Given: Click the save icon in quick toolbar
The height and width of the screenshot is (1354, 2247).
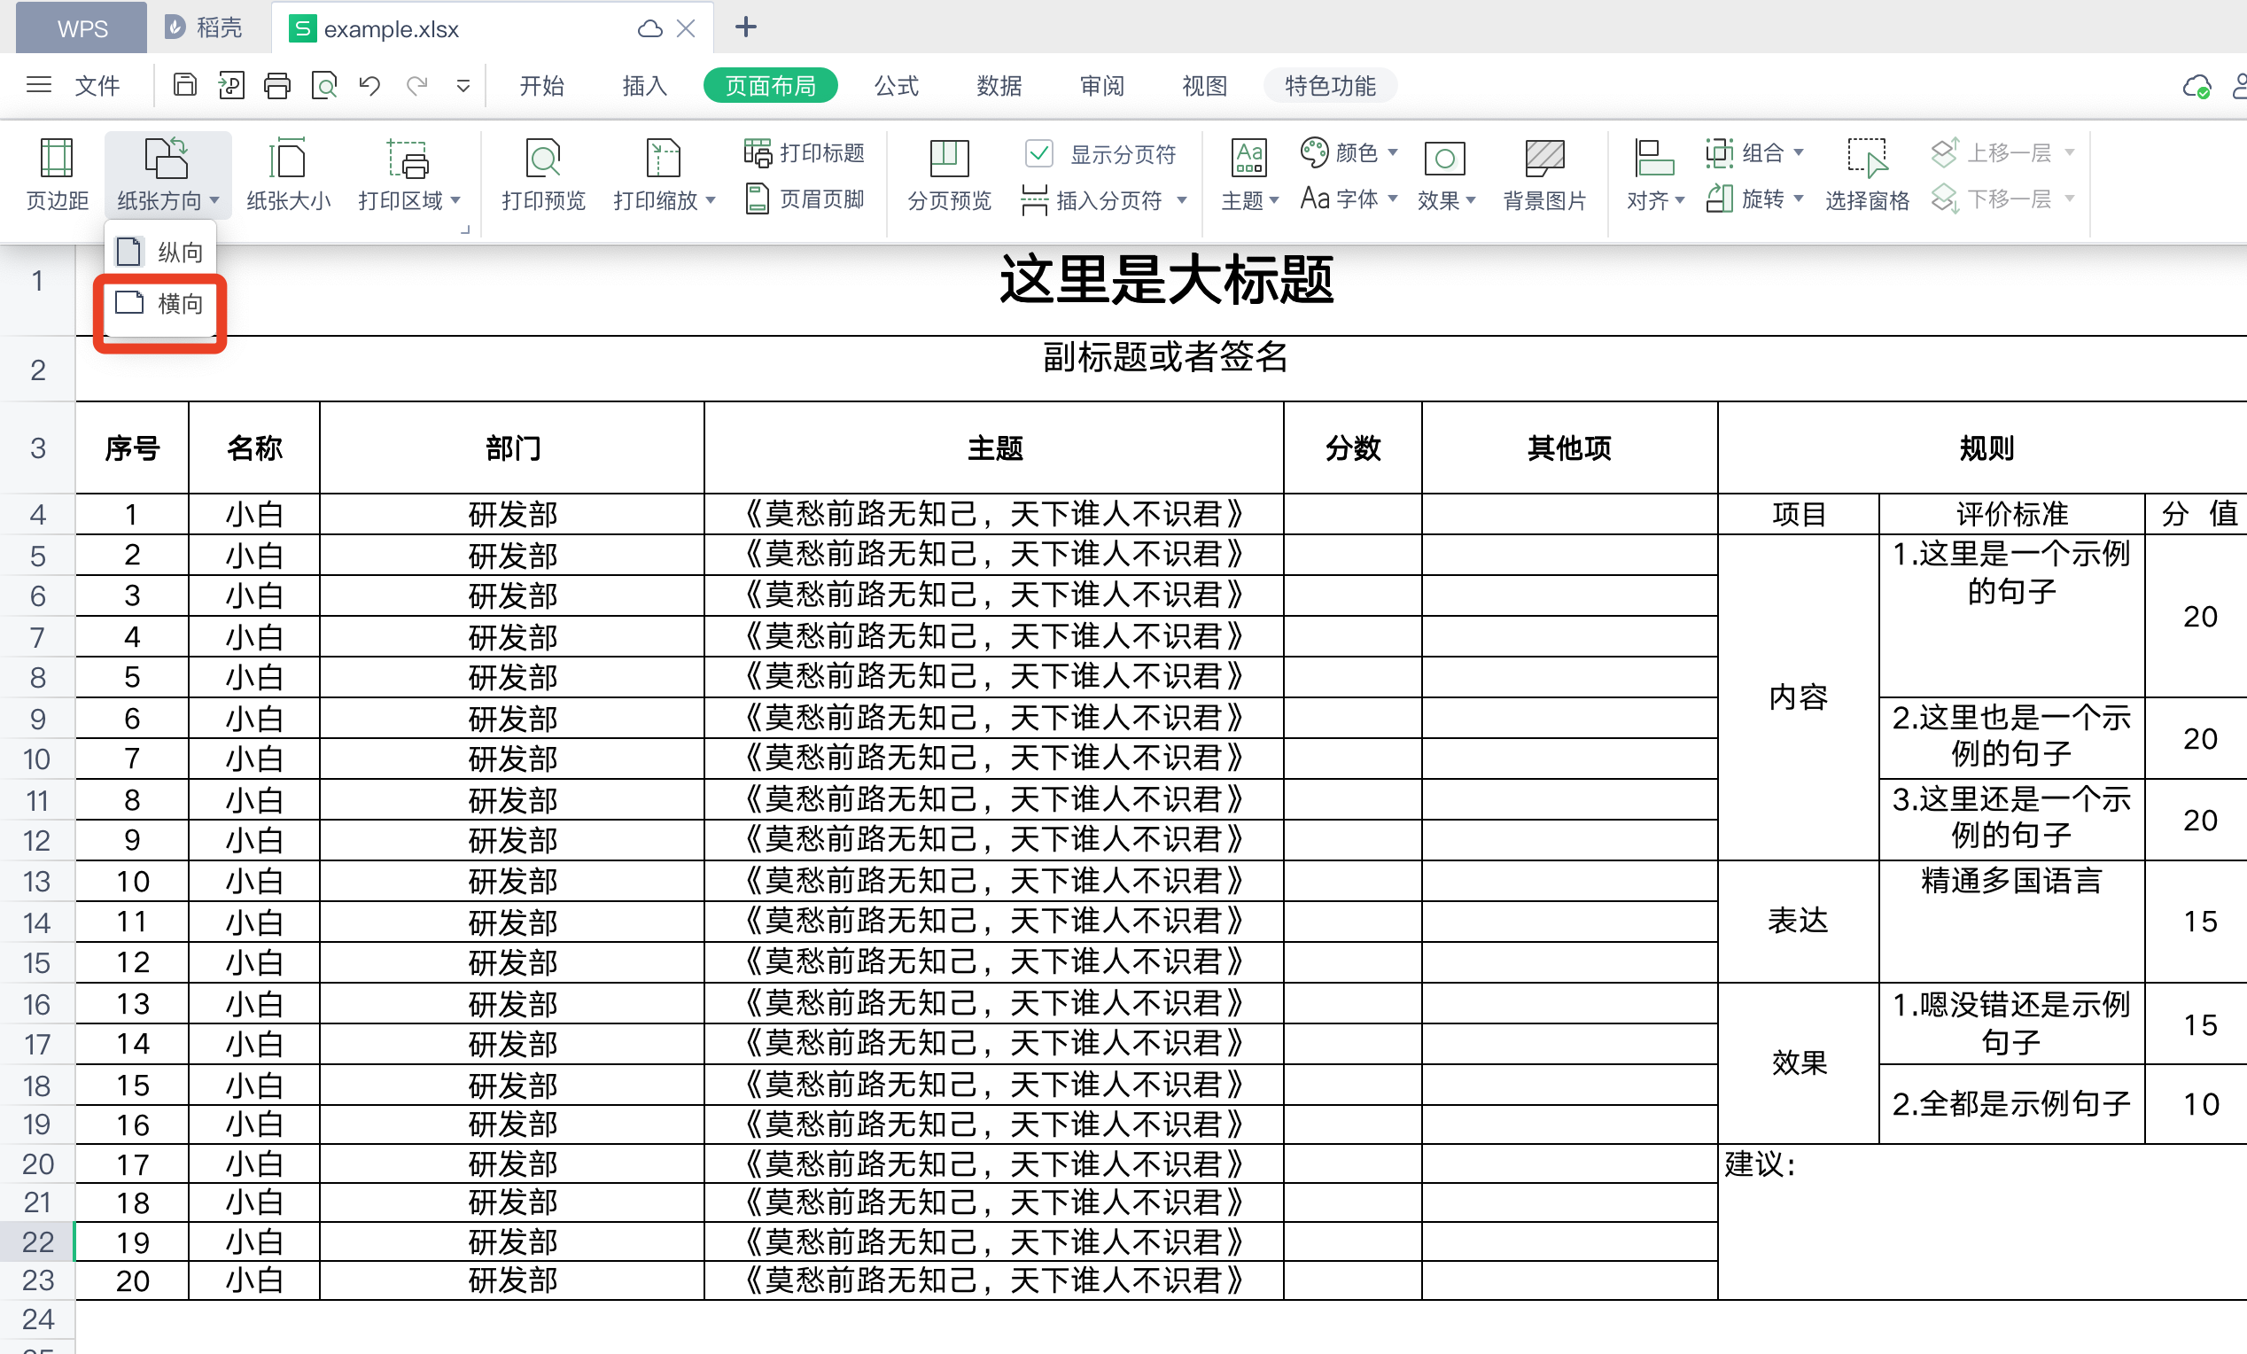Looking at the screenshot, I should point(185,86).
